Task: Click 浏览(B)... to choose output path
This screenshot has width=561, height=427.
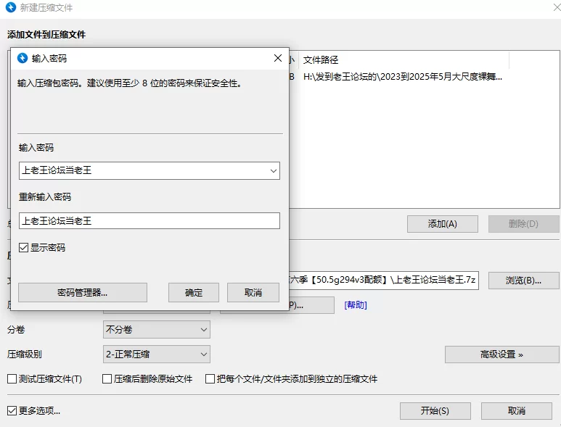Action: [x=523, y=281]
